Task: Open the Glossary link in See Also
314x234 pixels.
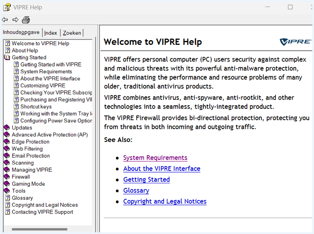Action: (x=136, y=191)
